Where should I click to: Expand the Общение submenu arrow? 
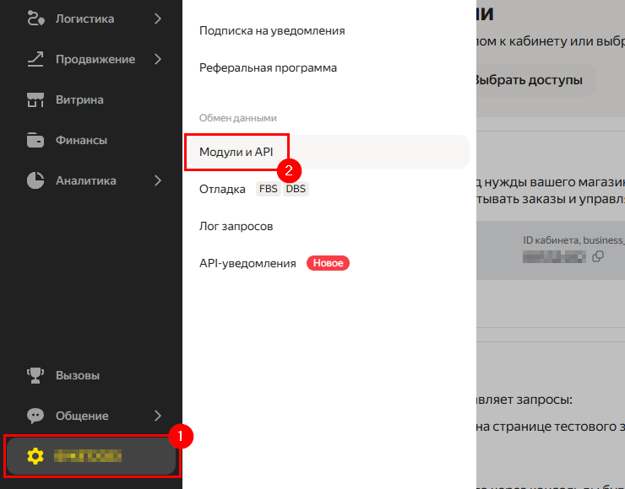click(158, 416)
